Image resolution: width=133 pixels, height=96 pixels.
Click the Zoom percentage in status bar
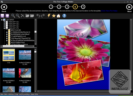pyautogui.click(x=34, y=94)
